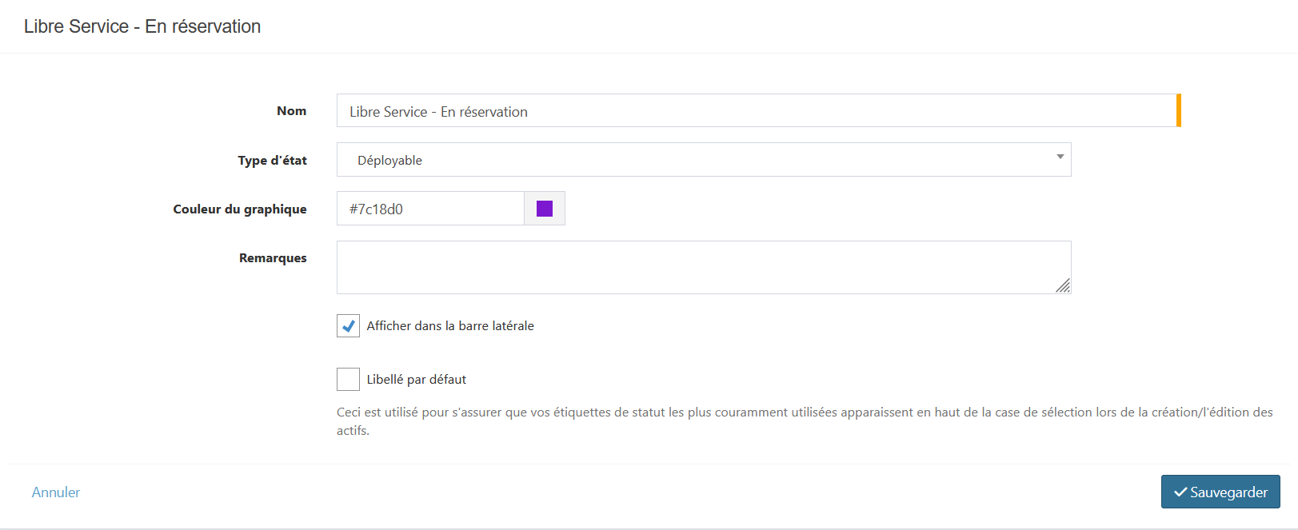Click the page title Libre Service heading
This screenshot has width=1298, height=530.
[142, 26]
